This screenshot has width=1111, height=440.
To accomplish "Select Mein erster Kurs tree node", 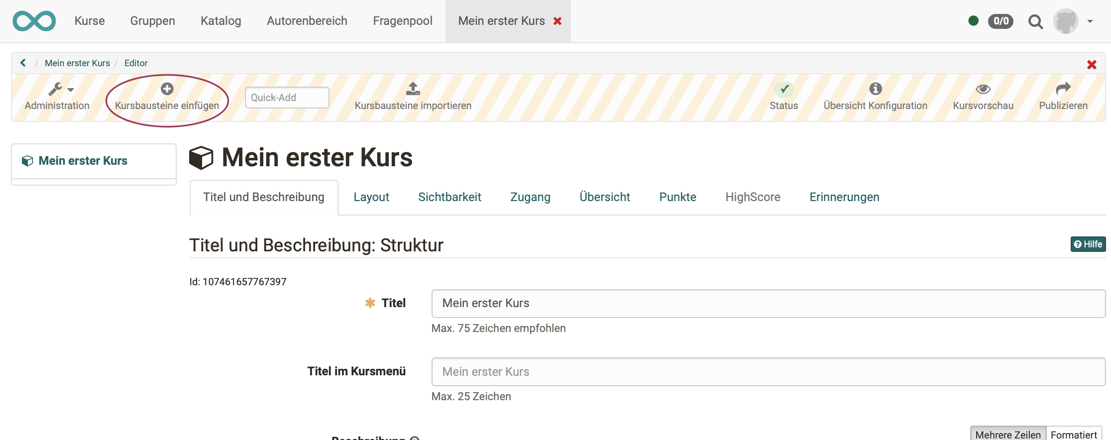I will tap(83, 161).
